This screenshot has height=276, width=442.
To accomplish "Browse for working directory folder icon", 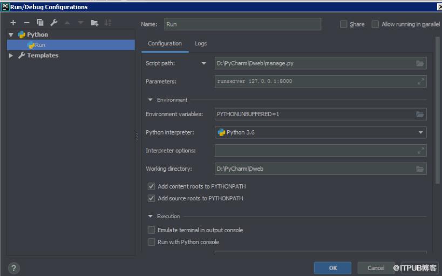I will click(420, 169).
